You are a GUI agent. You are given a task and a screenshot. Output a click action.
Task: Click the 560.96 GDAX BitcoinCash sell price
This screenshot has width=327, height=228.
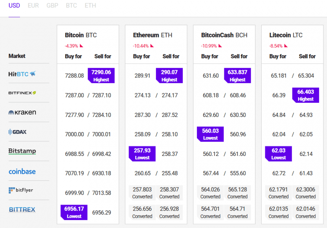click(x=238, y=134)
